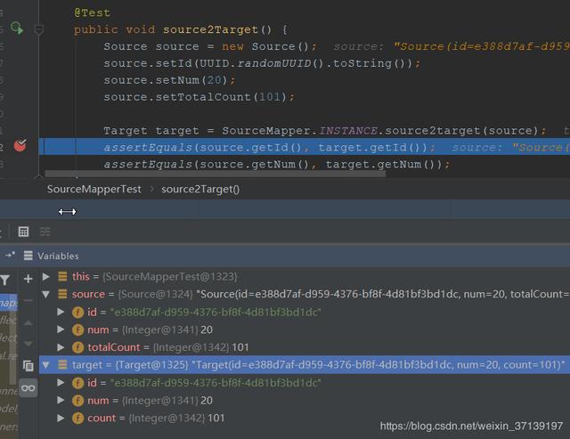The height and width of the screenshot is (439, 570).
Task: Move watch up with the up arrow
Action: 28,322
